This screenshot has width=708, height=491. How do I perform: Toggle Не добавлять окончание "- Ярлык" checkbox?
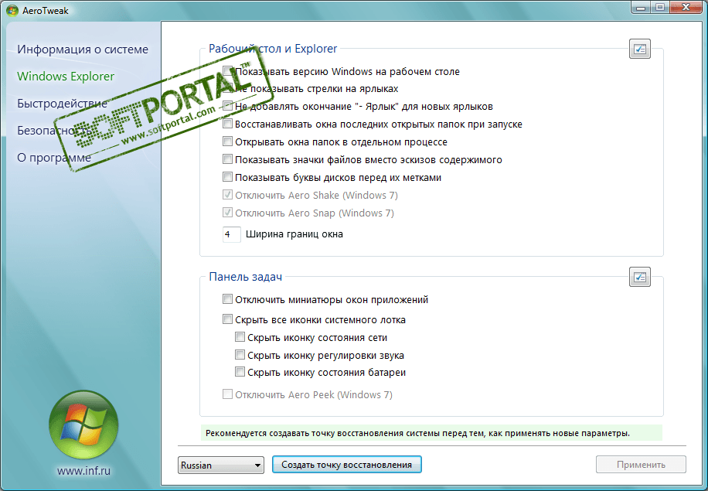(227, 106)
